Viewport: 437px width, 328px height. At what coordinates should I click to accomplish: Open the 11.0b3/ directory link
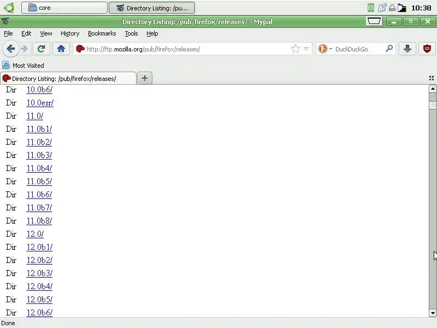pyautogui.click(x=39, y=155)
